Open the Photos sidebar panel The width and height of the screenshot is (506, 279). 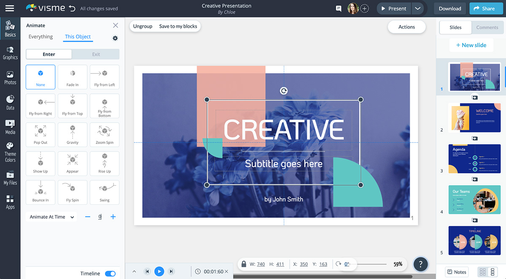pyautogui.click(x=10, y=77)
